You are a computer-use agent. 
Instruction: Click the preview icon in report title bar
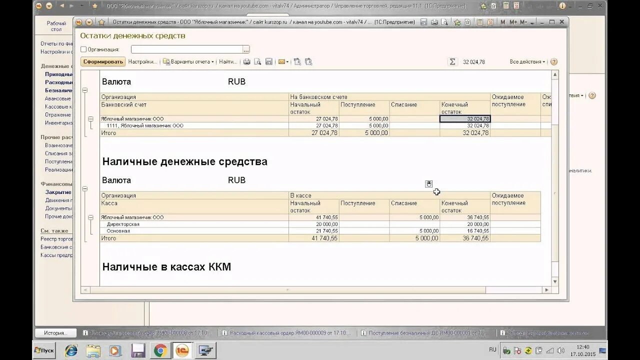click(445, 22)
